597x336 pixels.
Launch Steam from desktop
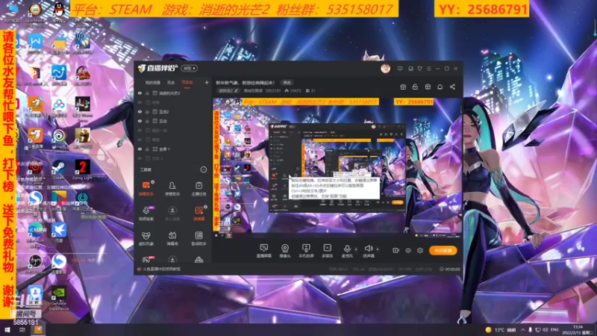point(58,170)
